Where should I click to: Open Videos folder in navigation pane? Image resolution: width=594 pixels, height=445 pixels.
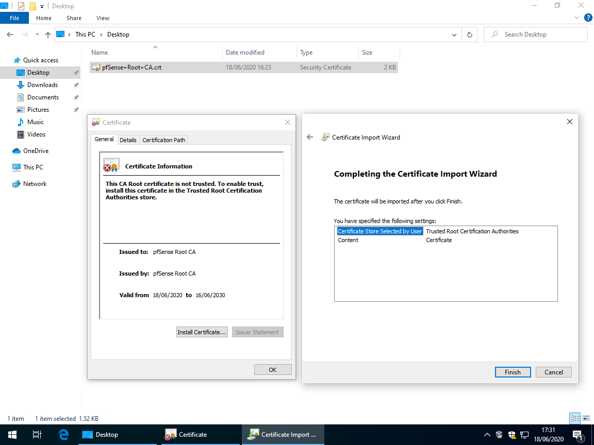36,134
